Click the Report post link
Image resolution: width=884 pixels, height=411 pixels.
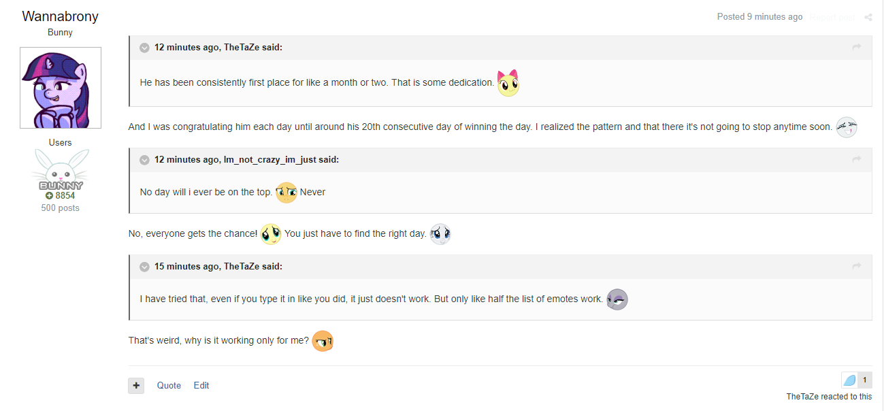pos(833,17)
